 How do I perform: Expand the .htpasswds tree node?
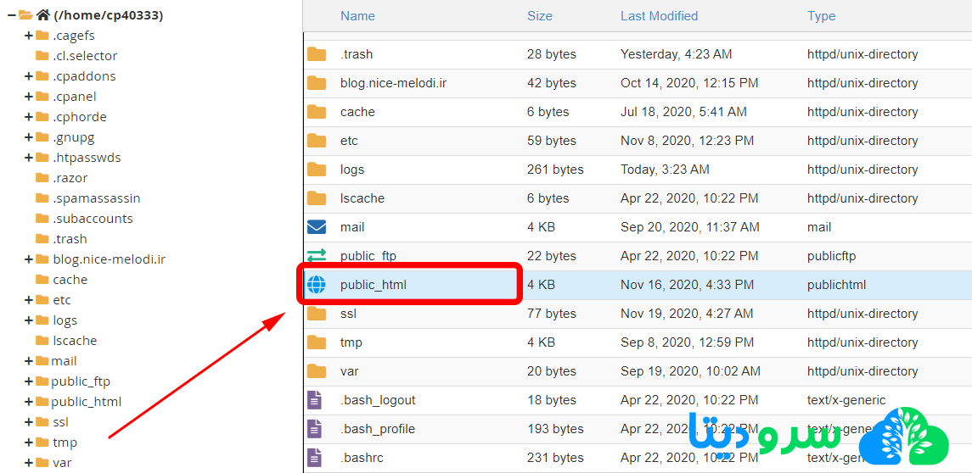[x=29, y=158]
